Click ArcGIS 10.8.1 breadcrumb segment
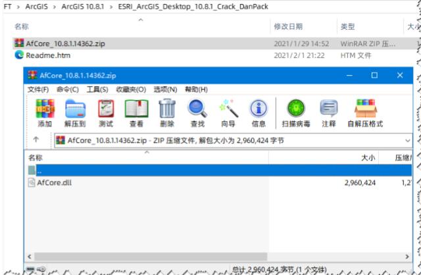This screenshot has width=421, height=275. point(83,7)
